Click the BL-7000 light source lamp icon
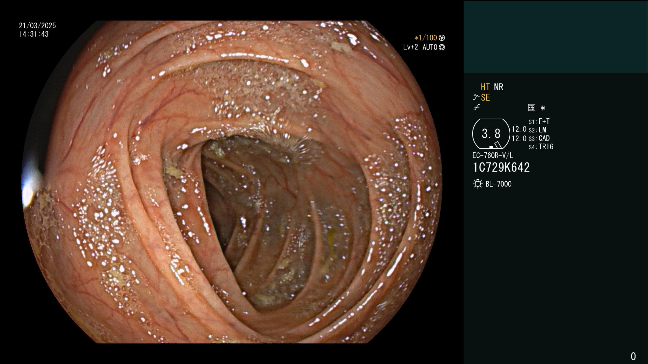The height and width of the screenshot is (364, 648). pos(478,184)
